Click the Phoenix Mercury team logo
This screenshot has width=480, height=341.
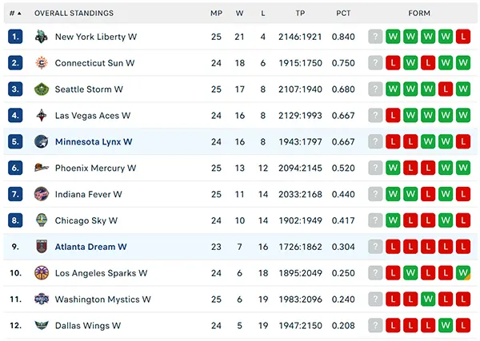[x=42, y=168]
